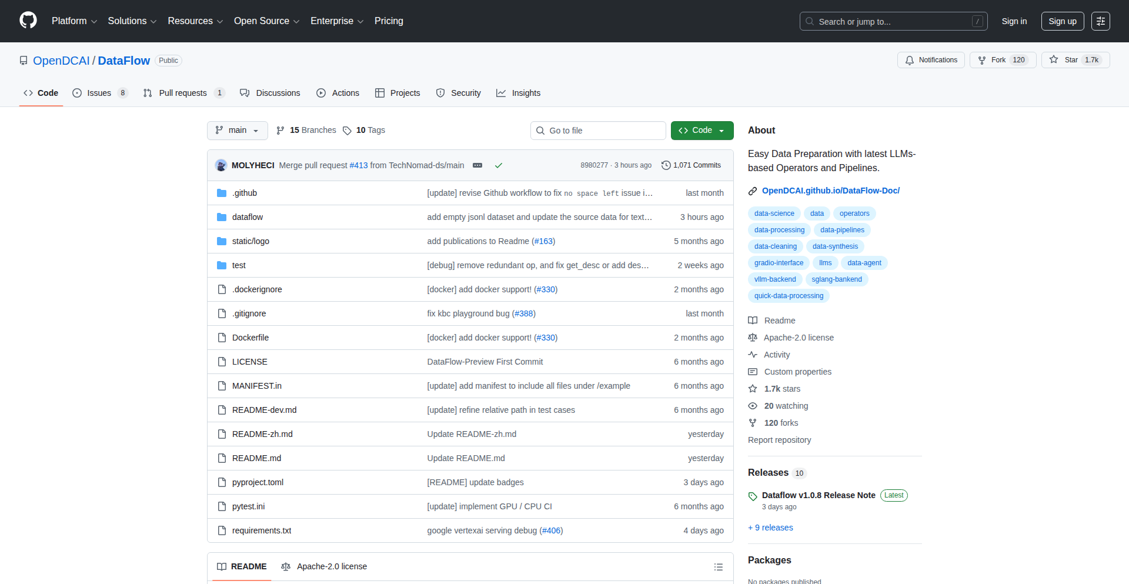Screen dimensions: 1129x584
Task: Open the dataflow folder icon
Action: click(x=222, y=216)
